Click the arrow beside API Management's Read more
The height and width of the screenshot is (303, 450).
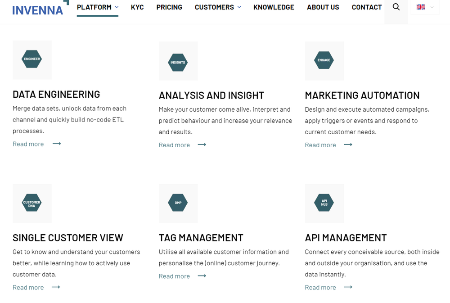click(347, 287)
